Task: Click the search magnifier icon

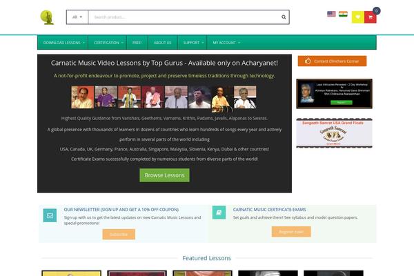Action: (284, 17)
